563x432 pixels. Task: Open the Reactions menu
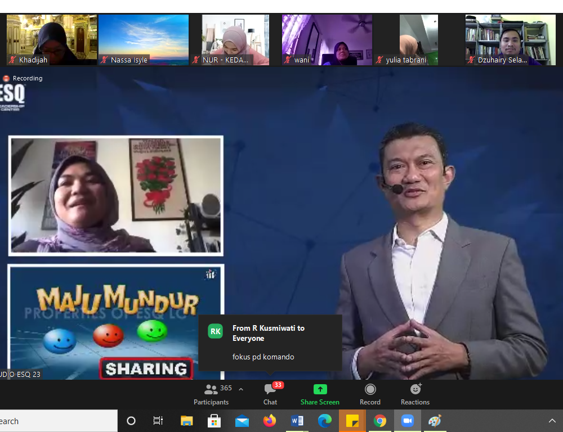coord(415,394)
